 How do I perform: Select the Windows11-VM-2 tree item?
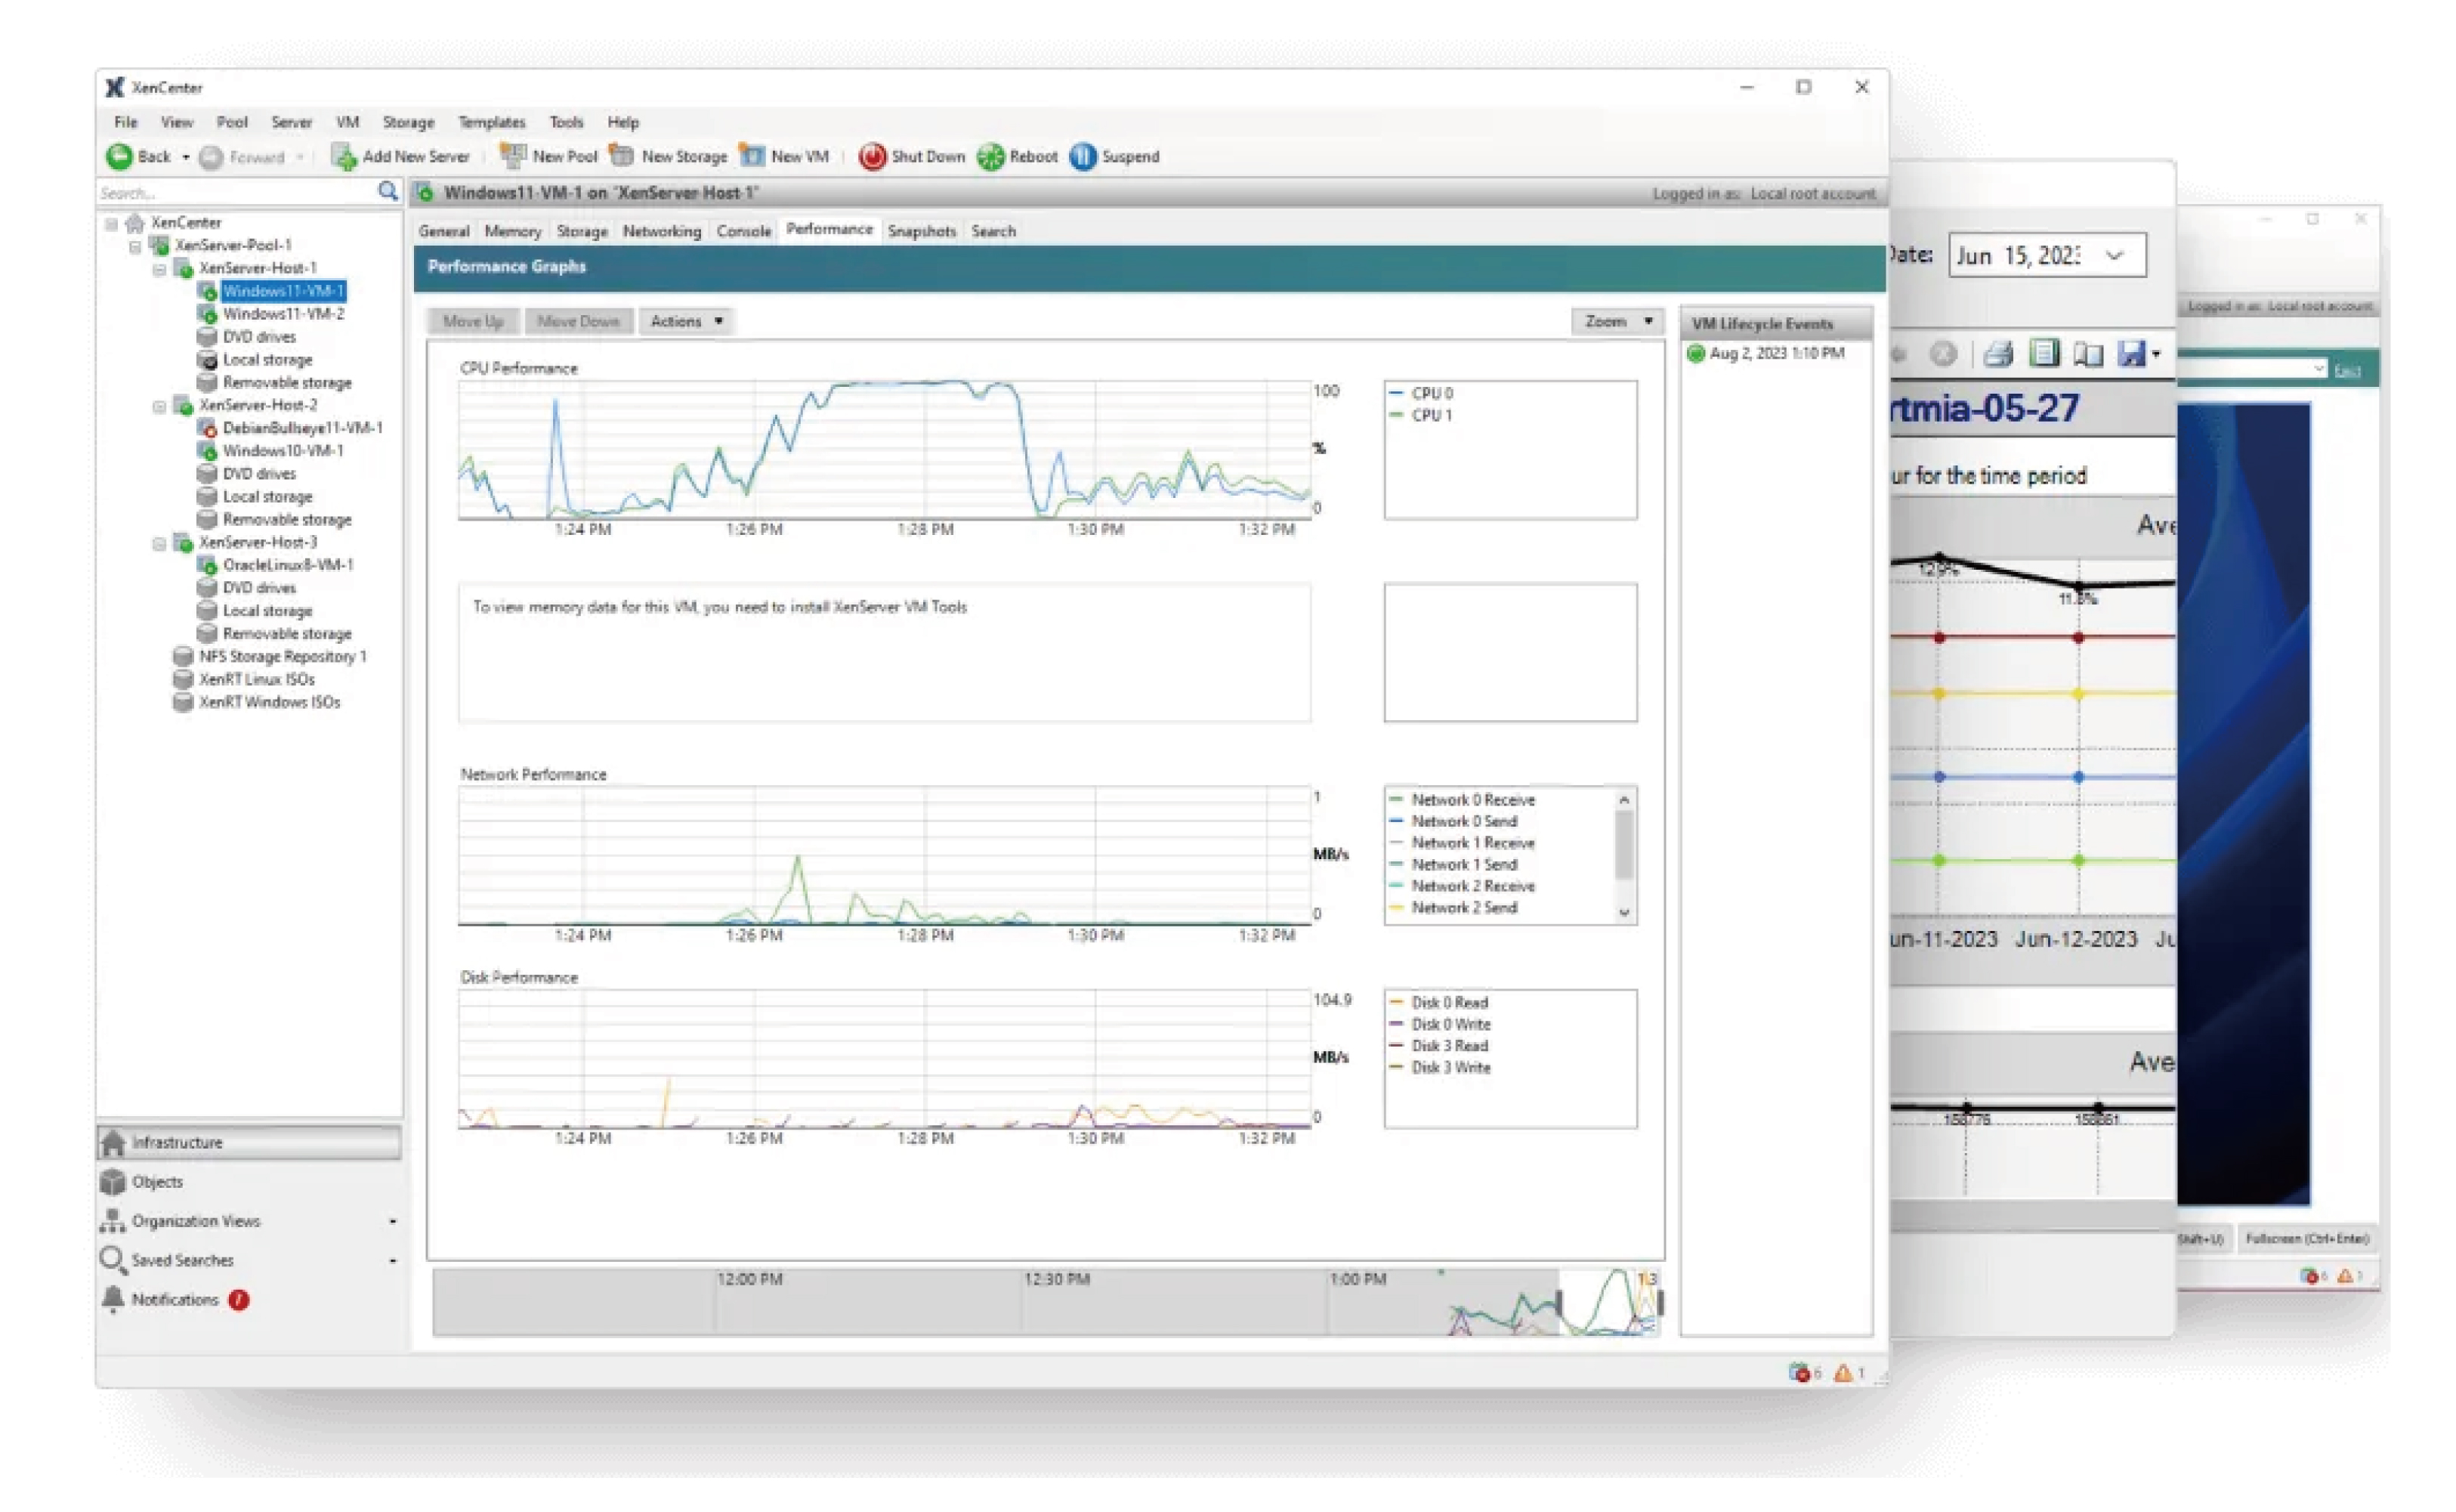coord(283,314)
